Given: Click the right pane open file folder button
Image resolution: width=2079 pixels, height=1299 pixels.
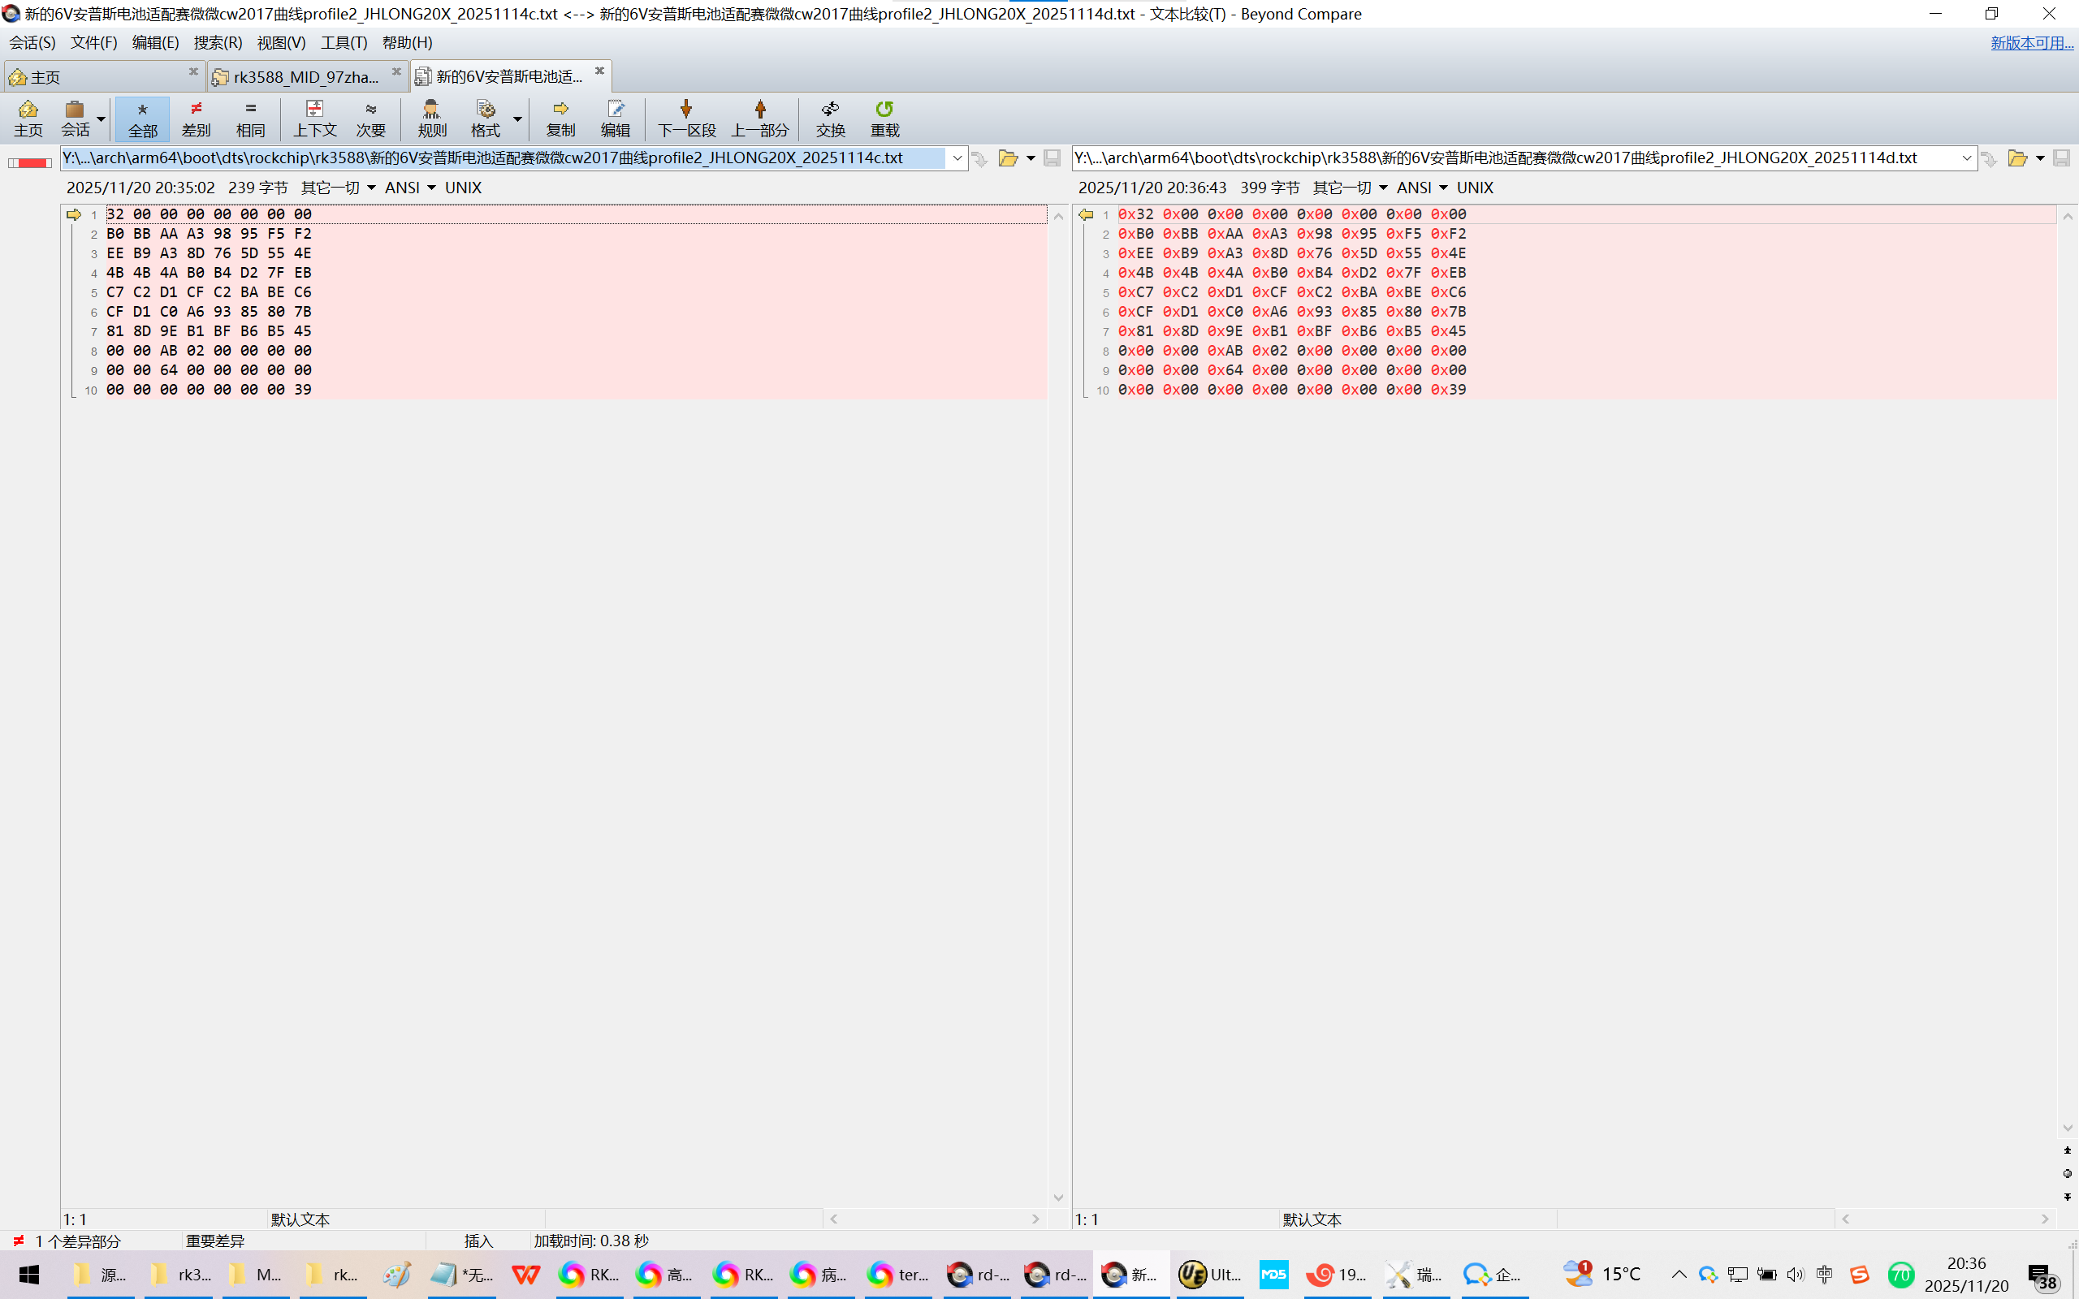Looking at the screenshot, I should coord(2017,158).
